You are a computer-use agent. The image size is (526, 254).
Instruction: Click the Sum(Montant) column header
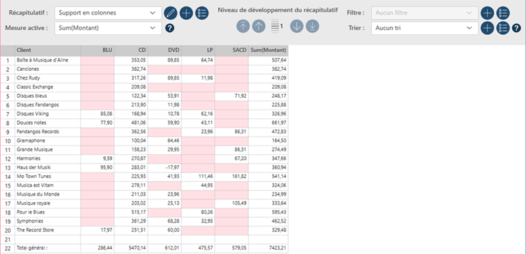coord(268,50)
